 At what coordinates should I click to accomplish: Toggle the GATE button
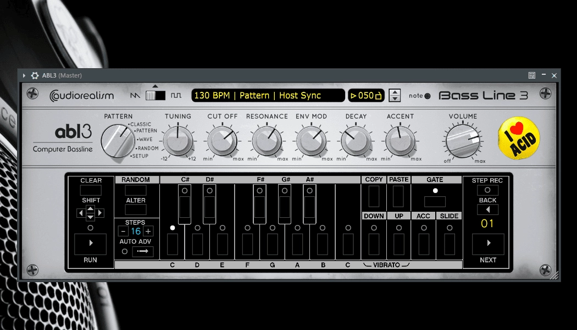435,201
